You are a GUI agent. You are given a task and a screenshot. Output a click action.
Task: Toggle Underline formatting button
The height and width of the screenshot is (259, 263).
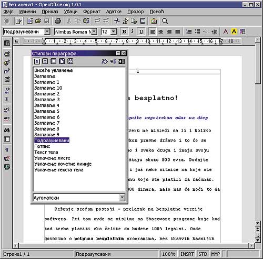[141, 31]
